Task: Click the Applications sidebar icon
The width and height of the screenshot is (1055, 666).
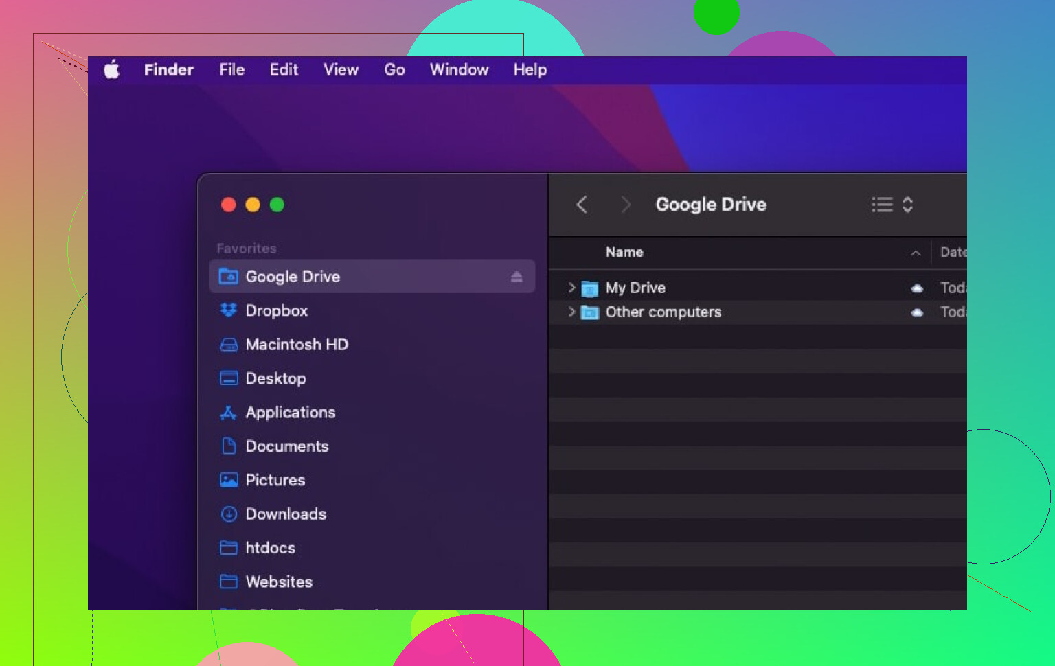Action: (x=229, y=413)
